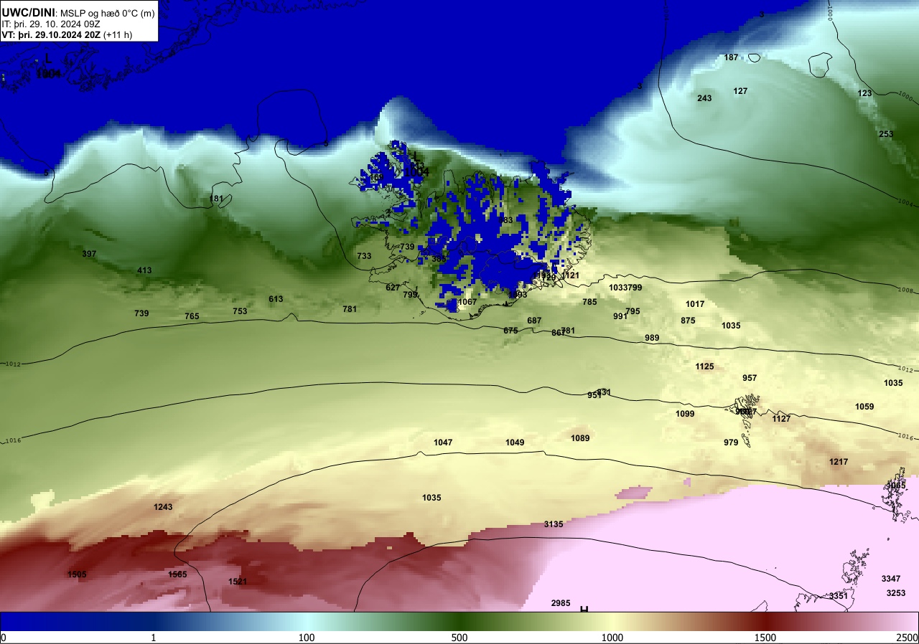Click the value 3135 on the map
919x644 pixels.
[554, 524]
